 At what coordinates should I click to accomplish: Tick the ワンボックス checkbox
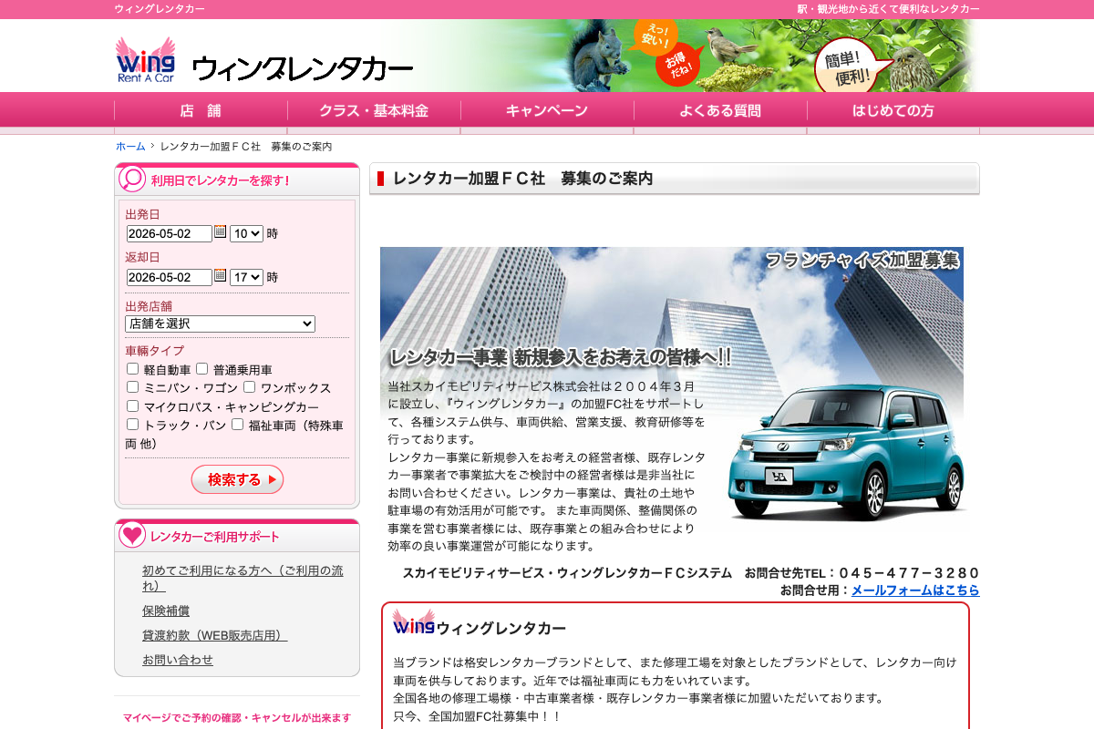point(249,387)
